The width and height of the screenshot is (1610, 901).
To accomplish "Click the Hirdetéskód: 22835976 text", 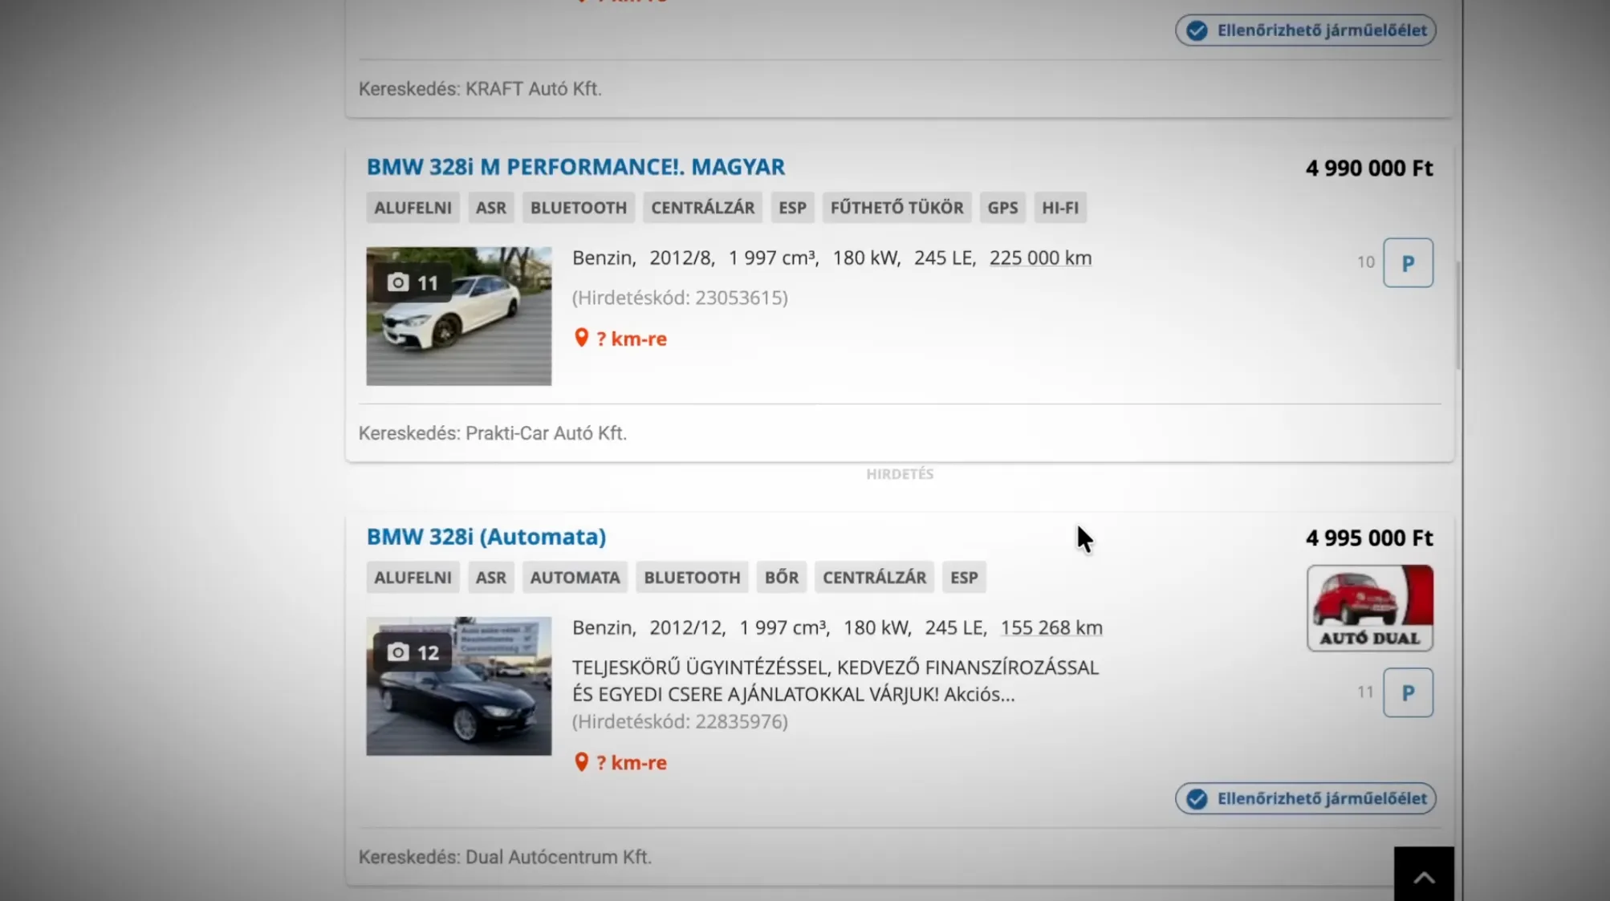I will 680,721.
